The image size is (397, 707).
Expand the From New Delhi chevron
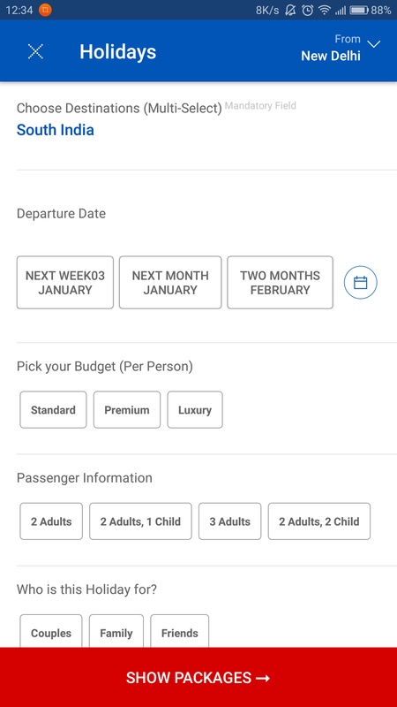pos(373,44)
